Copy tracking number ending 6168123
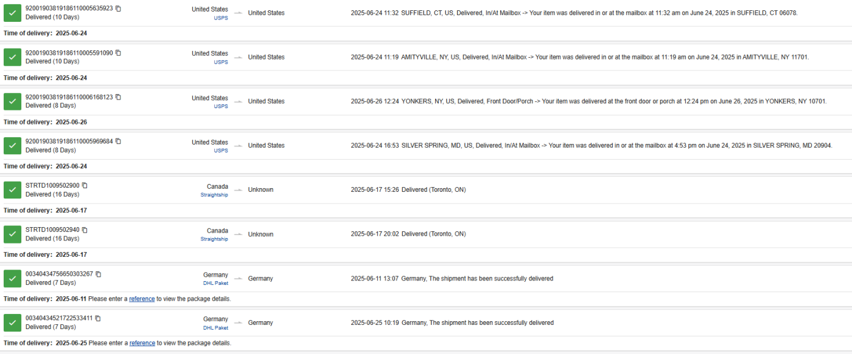The image size is (852, 354). [x=118, y=97]
